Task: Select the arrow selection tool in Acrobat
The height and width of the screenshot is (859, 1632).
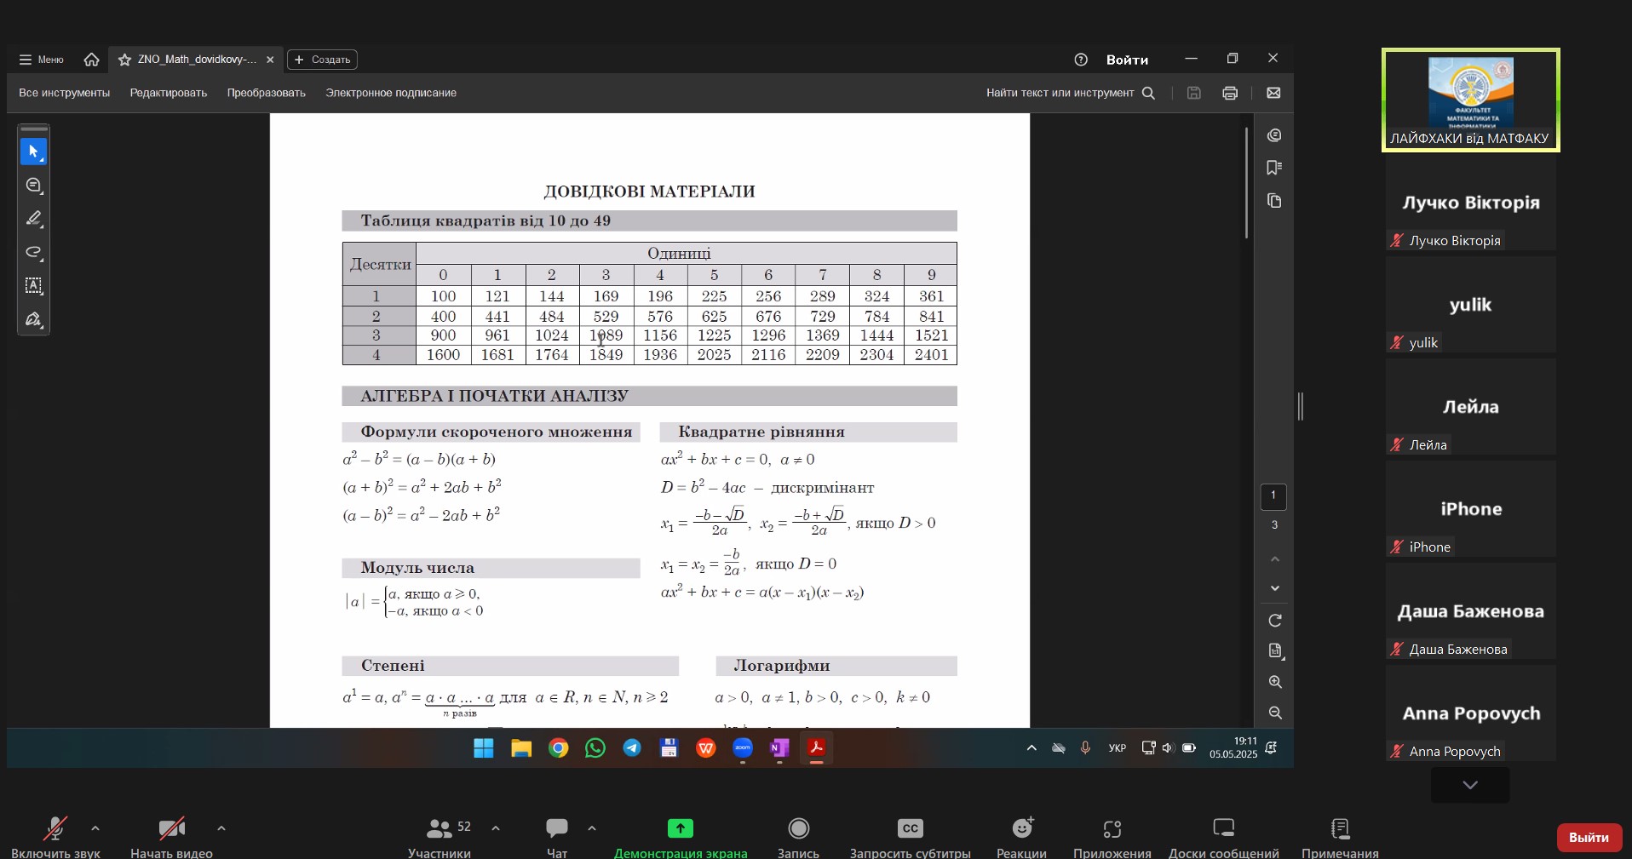Action: click(x=33, y=152)
